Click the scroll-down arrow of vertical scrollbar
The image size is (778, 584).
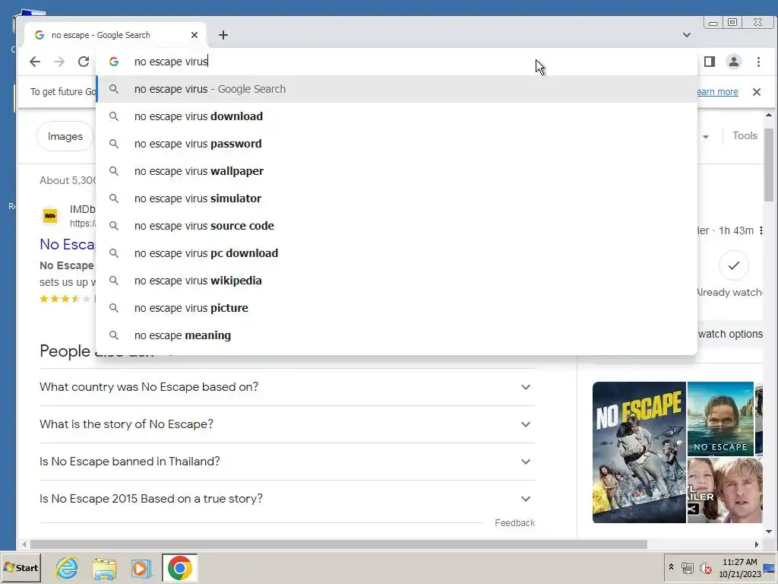(x=769, y=532)
